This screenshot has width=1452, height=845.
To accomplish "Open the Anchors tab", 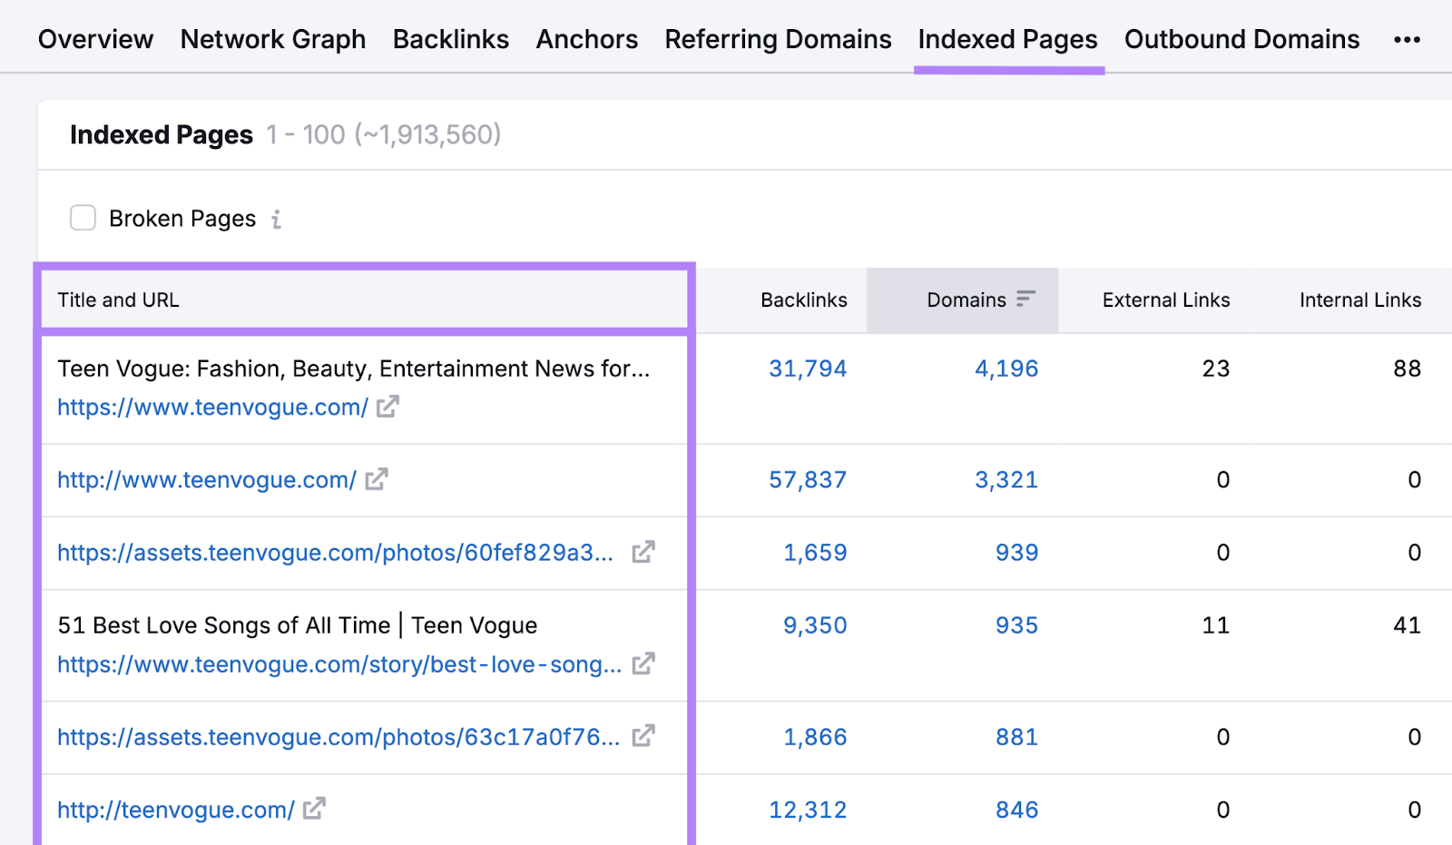I will click(587, 39).
